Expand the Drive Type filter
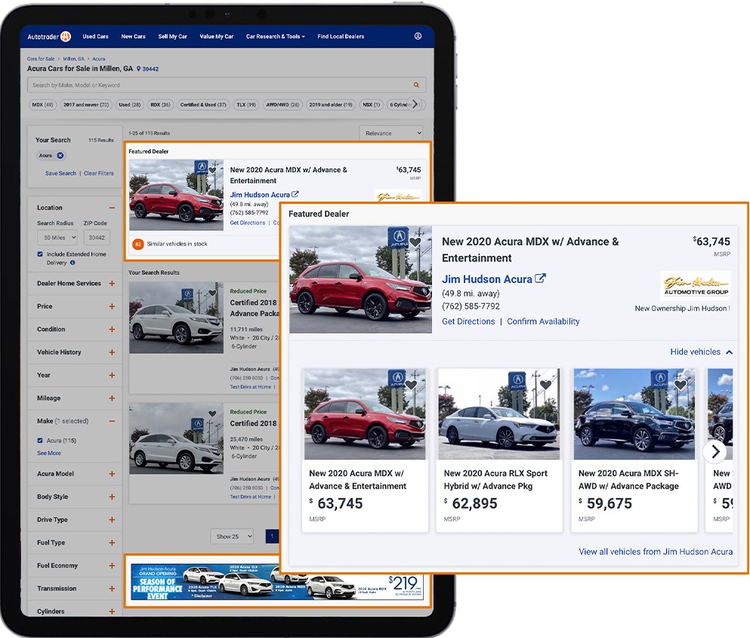This screenshot has width=750, height=638. point(112,519)
